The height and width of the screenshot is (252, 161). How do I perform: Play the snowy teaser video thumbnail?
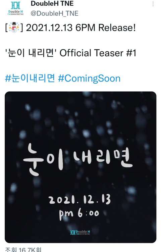[80, 167]
